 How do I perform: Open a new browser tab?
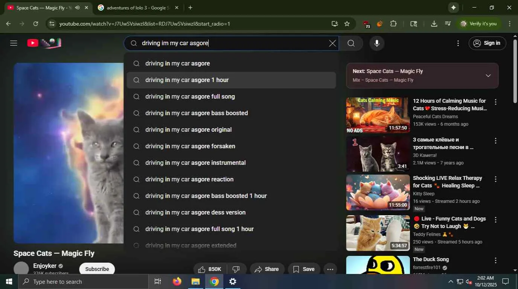click(x=190, y=8)
